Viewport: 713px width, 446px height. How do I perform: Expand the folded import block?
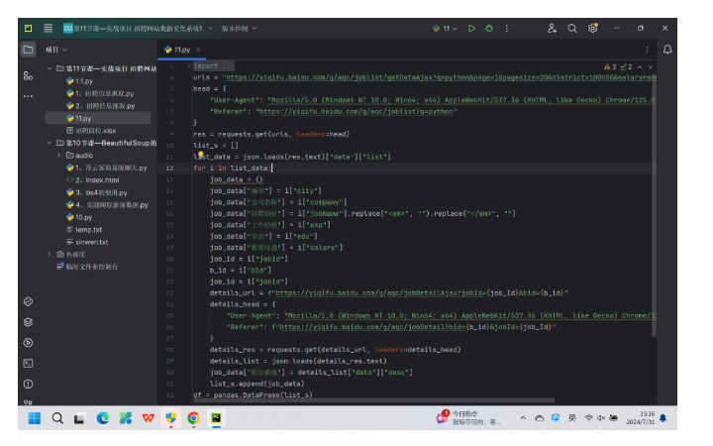[x=189, y=66]
